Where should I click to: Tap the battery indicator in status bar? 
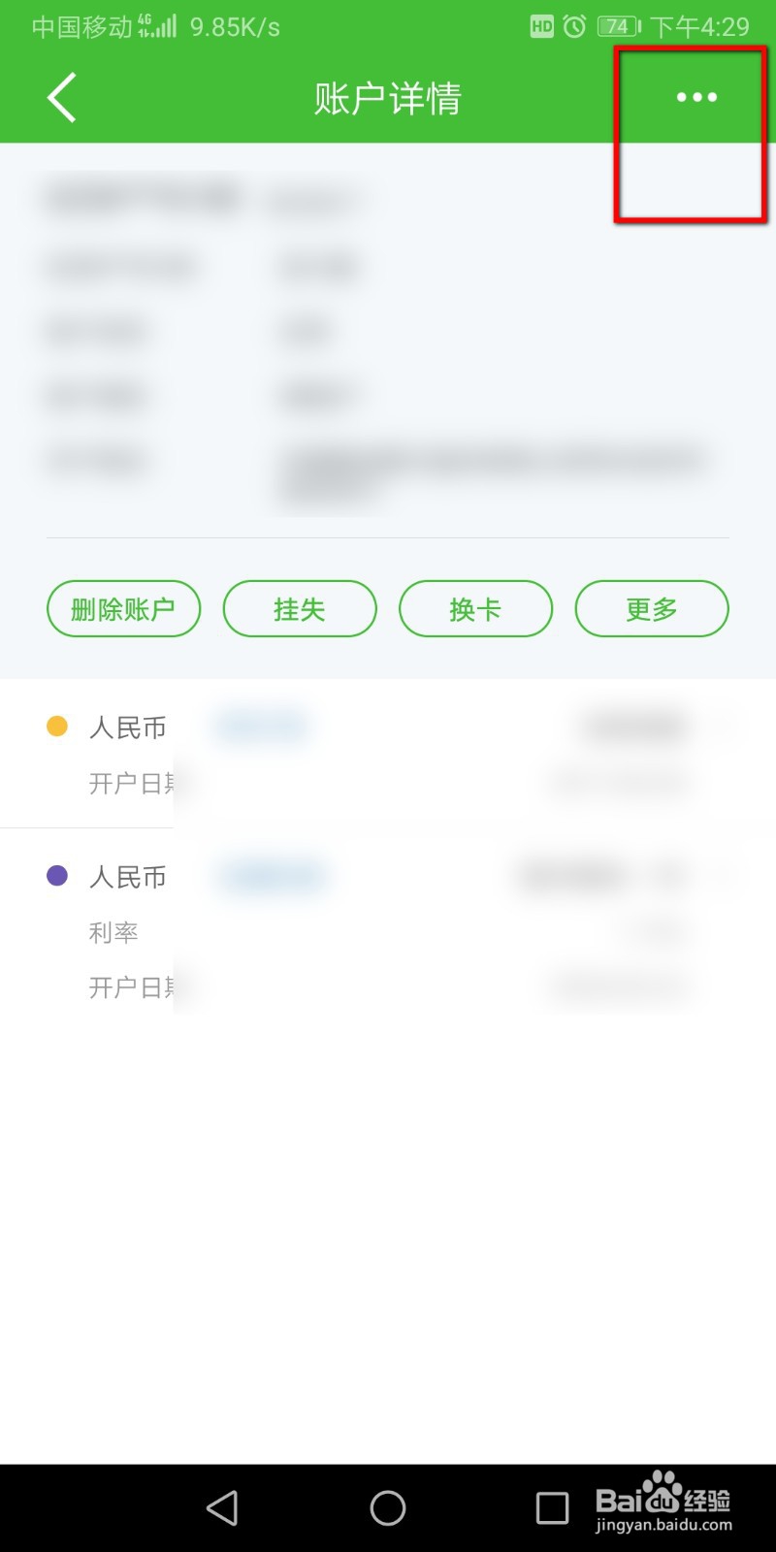coord(619,26)
